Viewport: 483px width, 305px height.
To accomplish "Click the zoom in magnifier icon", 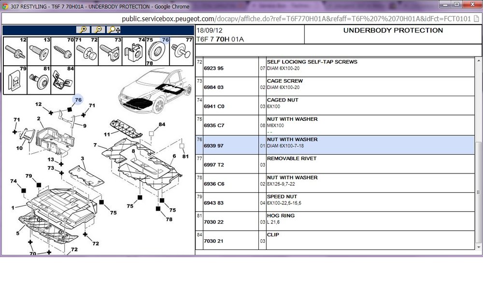I will pos(83,29).
